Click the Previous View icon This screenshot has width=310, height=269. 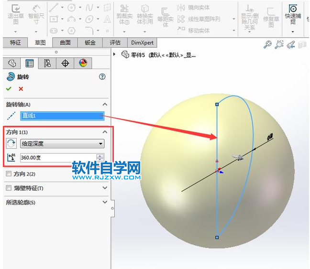(x=291, y=44)
